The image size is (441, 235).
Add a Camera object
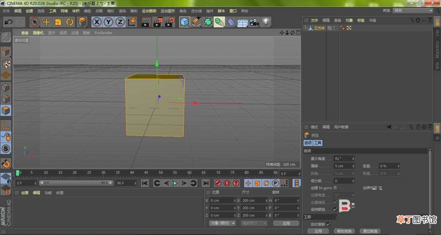pyautogui.click(x=254, y=22)
